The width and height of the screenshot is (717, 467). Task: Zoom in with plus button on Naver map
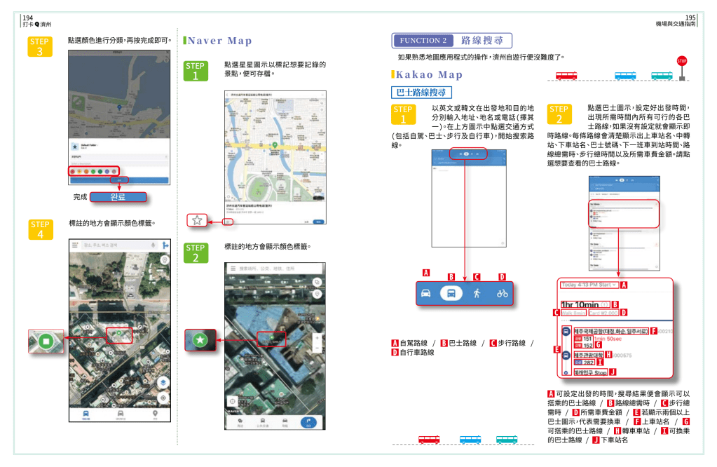tap(317, 339)
